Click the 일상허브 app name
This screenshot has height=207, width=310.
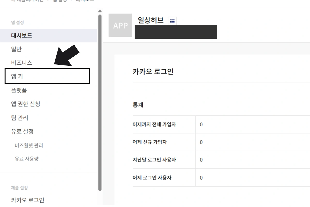151,20
